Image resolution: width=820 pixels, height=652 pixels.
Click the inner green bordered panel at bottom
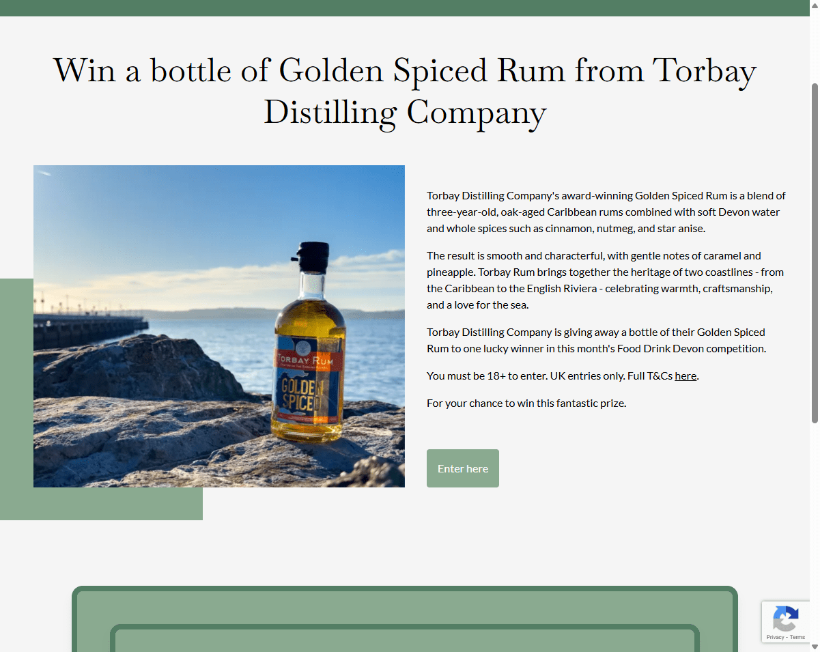click(405, 639)
